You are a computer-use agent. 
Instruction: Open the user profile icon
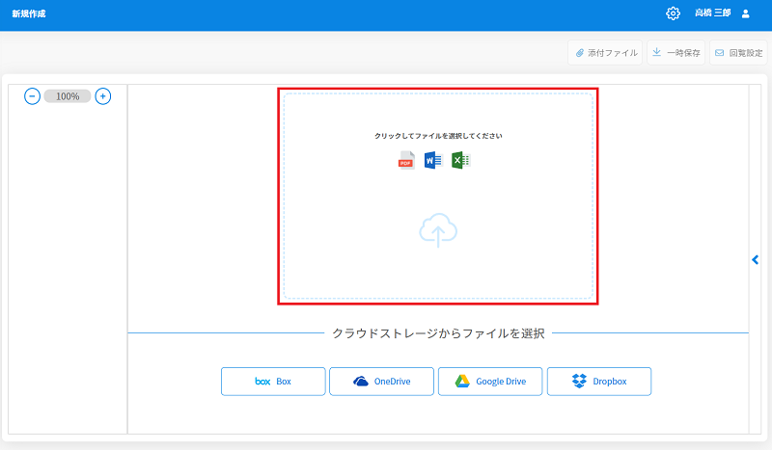(745, 13)
